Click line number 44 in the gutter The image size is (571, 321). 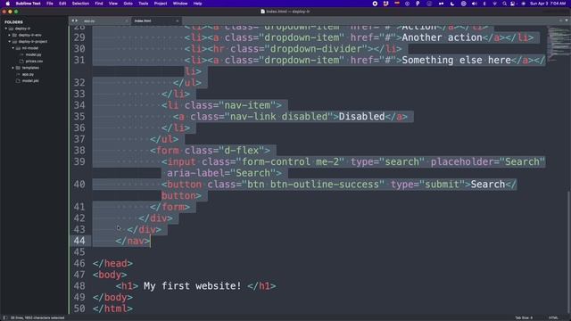coord(79,241)
